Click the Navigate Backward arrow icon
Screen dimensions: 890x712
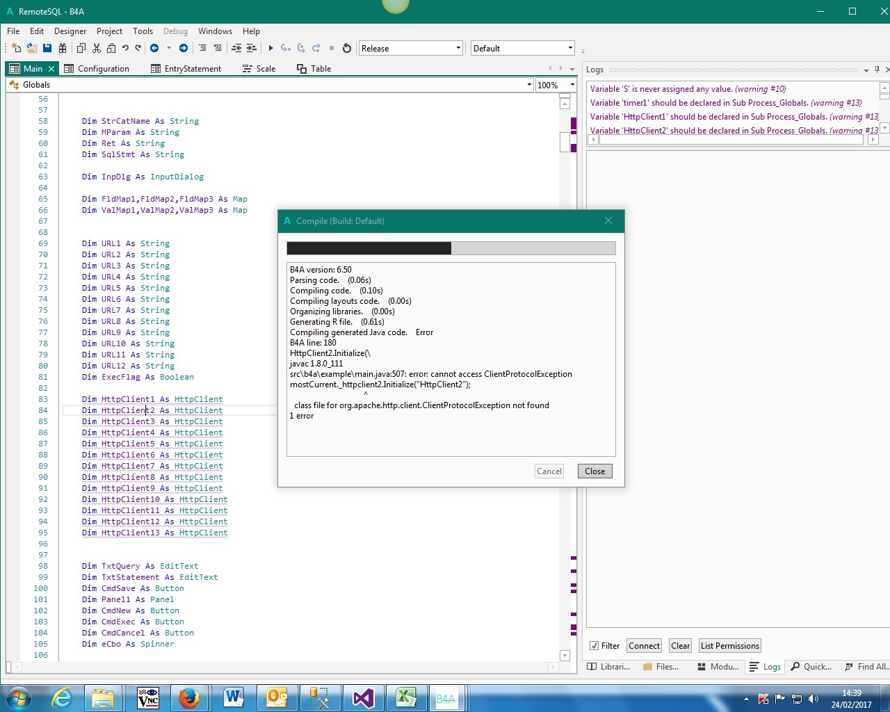pyautogui.click(x=154, y=48)
